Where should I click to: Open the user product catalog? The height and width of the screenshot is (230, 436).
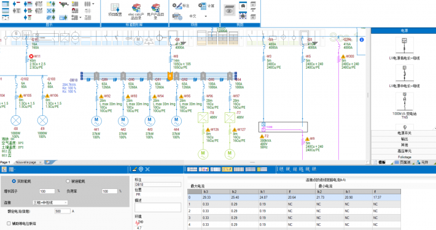tap(155, 12)
